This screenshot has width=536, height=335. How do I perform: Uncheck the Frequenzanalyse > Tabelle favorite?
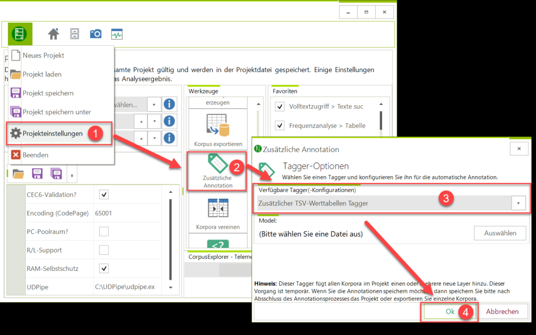coord(280,126)
